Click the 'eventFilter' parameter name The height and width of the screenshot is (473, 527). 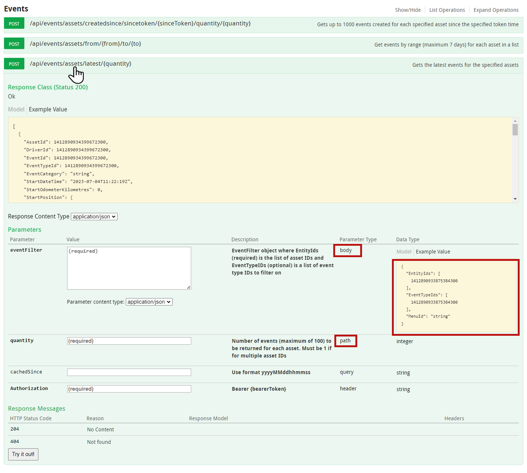click(x=26, y=250)
